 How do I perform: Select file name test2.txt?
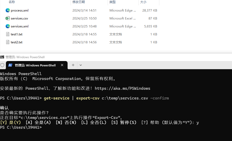(16, 42)
